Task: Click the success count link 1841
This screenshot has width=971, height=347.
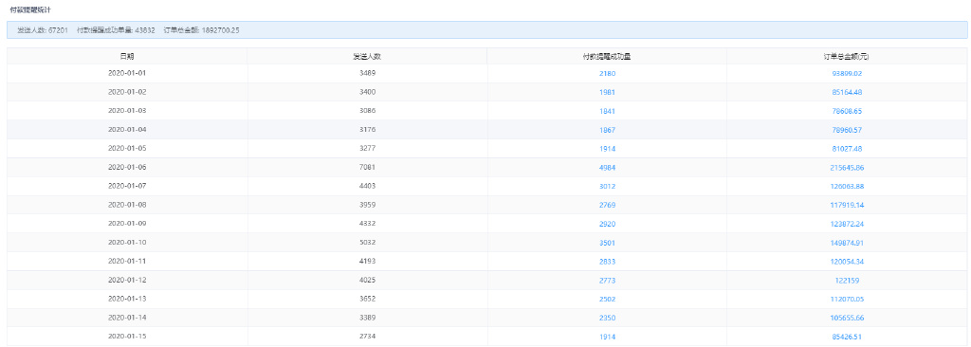Action: (x=607, y=111)
